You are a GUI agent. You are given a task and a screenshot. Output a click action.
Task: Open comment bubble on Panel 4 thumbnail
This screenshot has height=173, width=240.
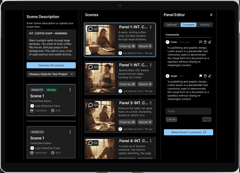click(x=93, y=143)
